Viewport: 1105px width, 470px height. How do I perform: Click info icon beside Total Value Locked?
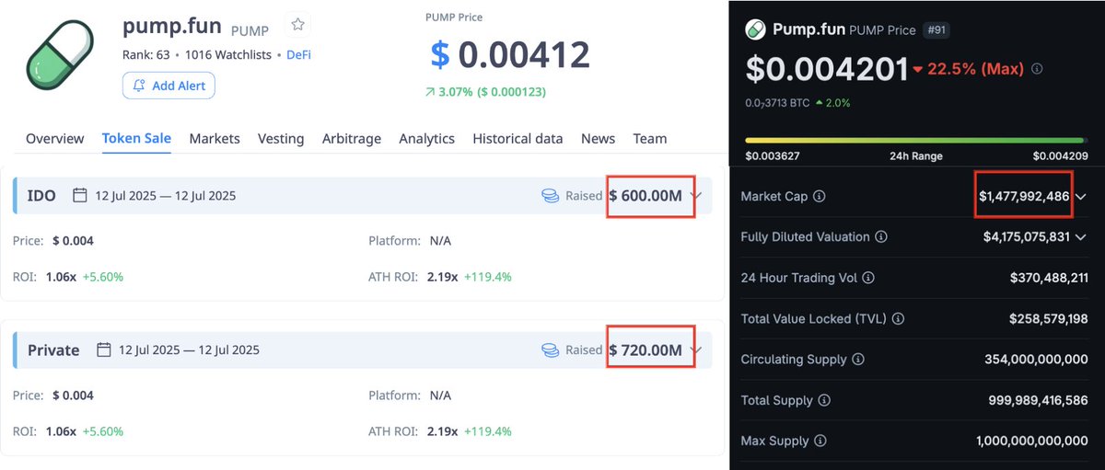coord(898,319)
